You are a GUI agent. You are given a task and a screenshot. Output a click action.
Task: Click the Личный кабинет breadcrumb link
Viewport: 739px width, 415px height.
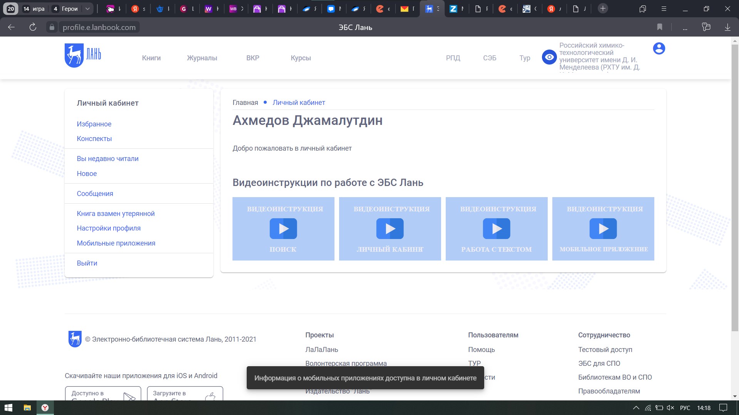coord(299,103)
